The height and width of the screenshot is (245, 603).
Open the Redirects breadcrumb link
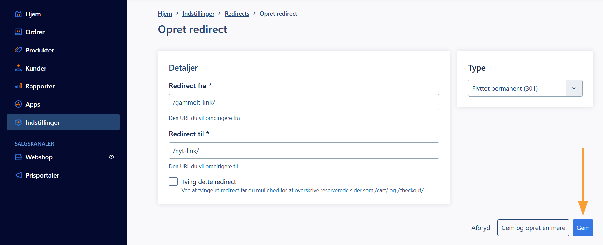(x=237, y=14)
